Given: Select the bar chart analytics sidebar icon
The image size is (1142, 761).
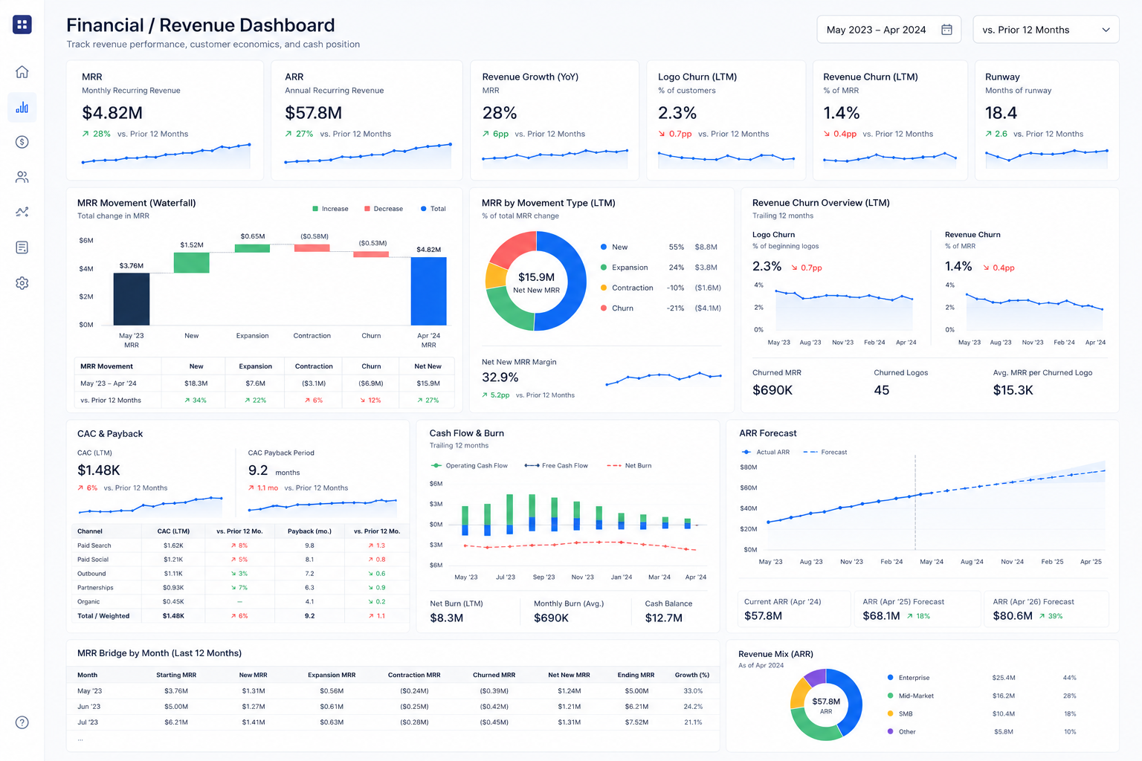Looking at the screenshot, I should [22, 107].
